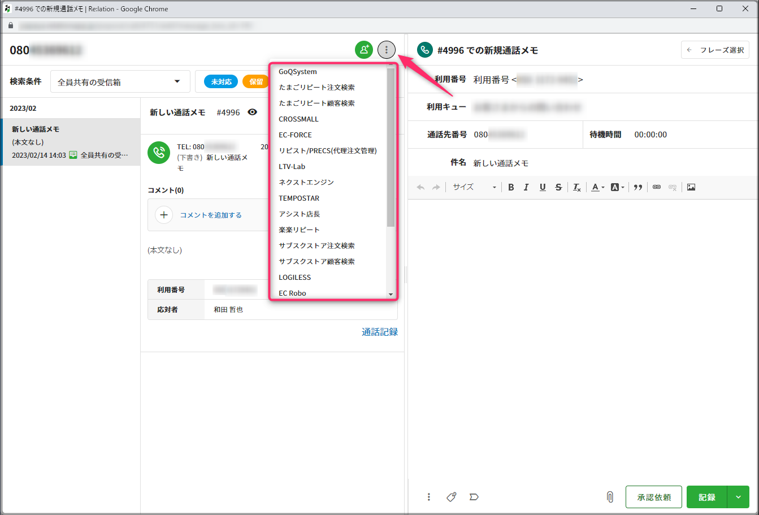Click the insert image icon
This screenshot has height=515, width=759.
(691, 187)
